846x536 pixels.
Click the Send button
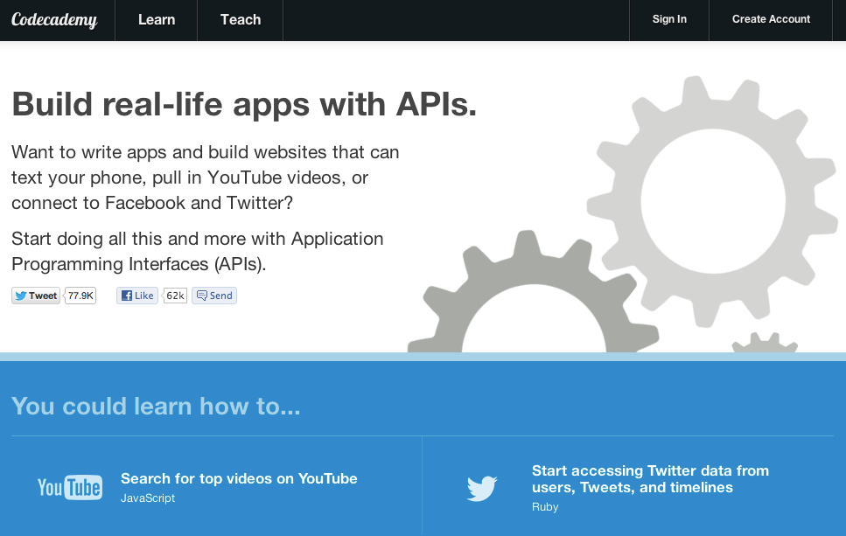click(x=213, y=296)
